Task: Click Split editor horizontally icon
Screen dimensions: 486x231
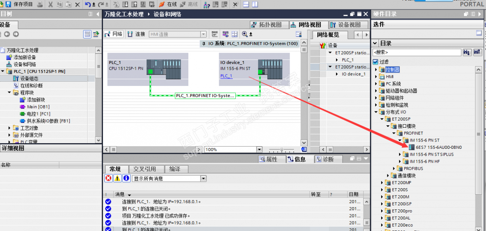Action: coord(246,5)
